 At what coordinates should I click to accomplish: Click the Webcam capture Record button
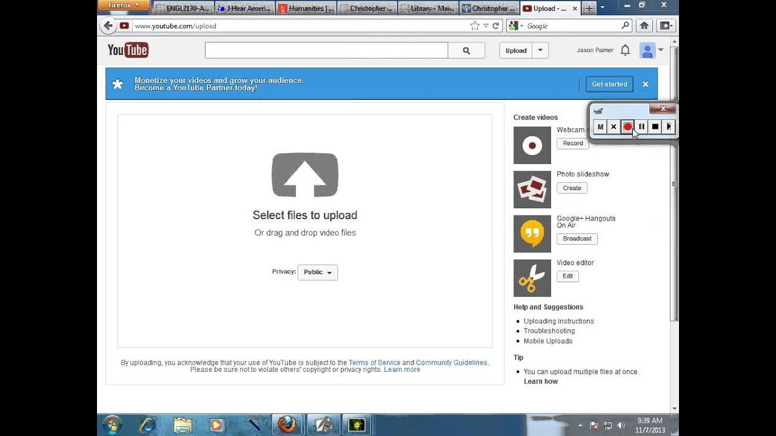[x=573, y=144]
